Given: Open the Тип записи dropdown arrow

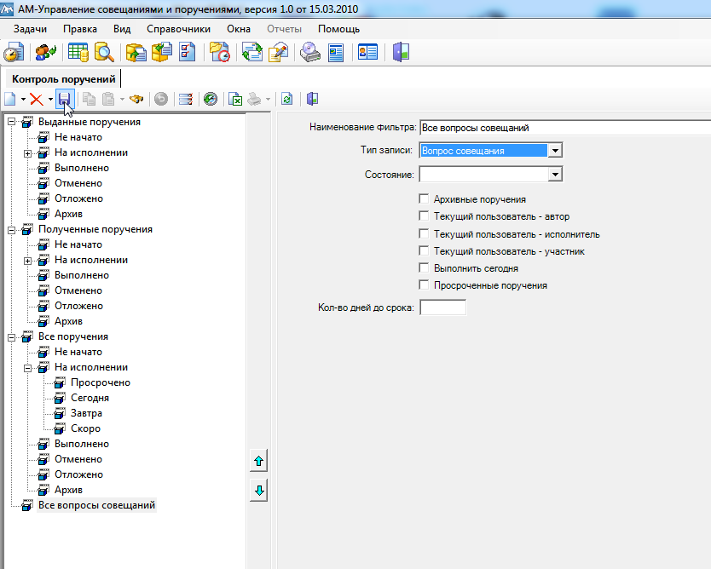Looking at the screenshot, I should point(555,151).
